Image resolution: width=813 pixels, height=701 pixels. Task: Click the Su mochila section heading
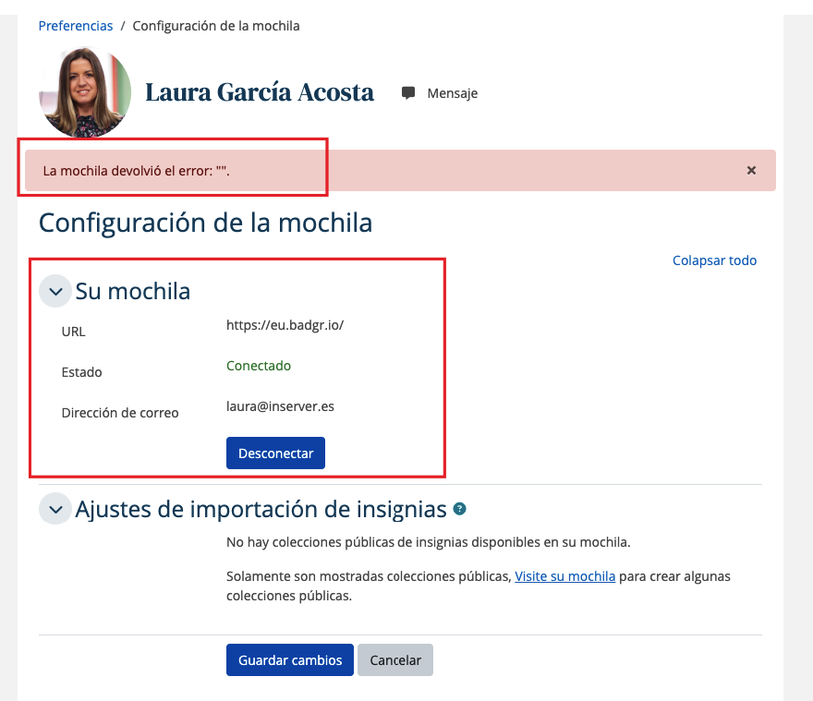(x=133, y=292)
